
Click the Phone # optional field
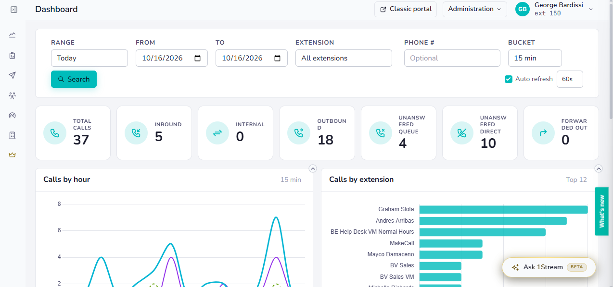[452, 58]
